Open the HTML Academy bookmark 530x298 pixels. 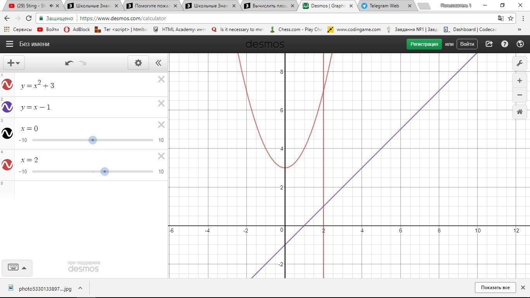coord(180,29)
